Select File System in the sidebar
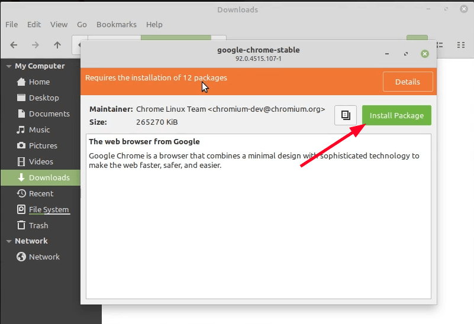 tap(49, 210)
